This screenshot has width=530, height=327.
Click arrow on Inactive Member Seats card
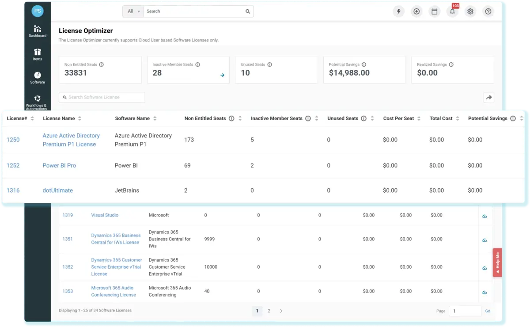click(x=222, y=75)
